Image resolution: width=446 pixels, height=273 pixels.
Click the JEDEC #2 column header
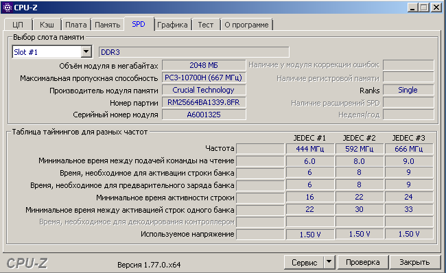coord(359,138)
